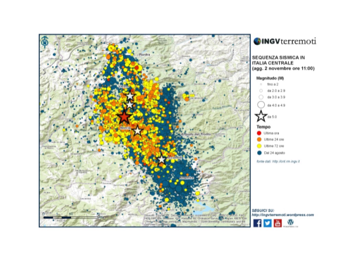The height and width of the screenshot is (257, 343).
Task: Click the 'Tempo' legend heading
Action: point(263,127)
